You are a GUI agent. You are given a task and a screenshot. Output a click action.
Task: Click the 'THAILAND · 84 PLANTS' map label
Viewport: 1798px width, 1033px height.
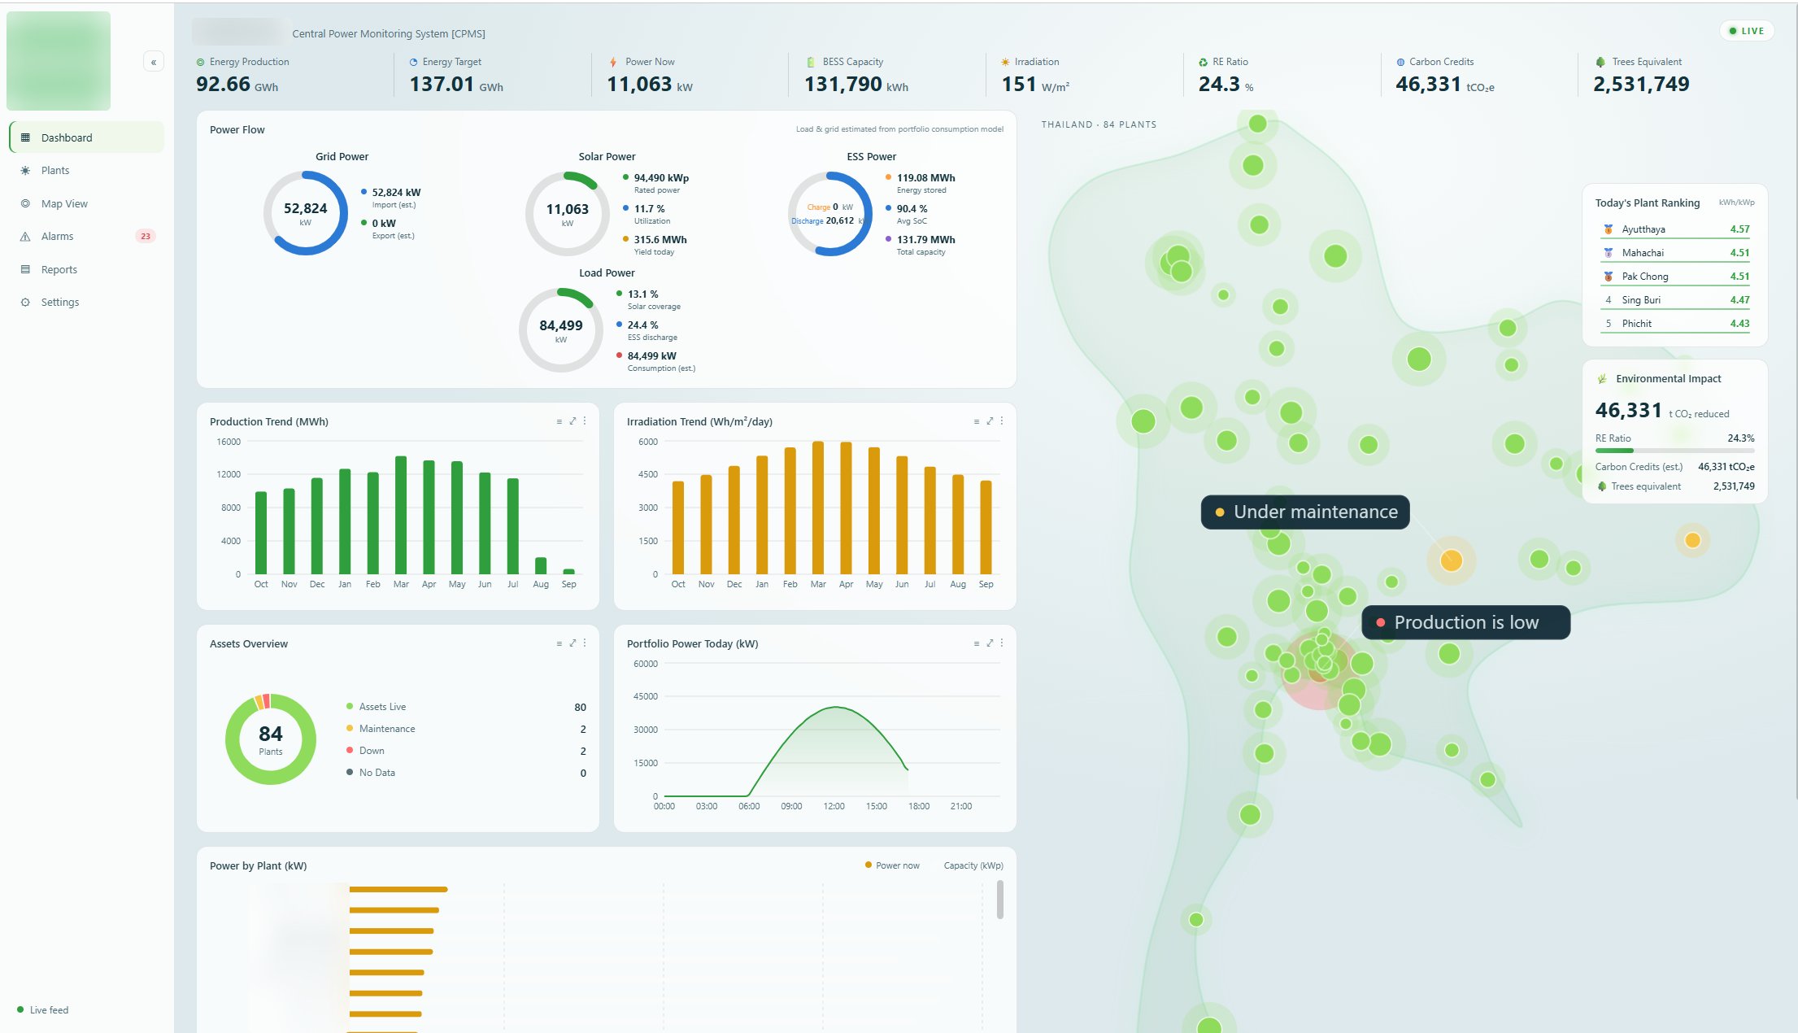click(1099, 124)
